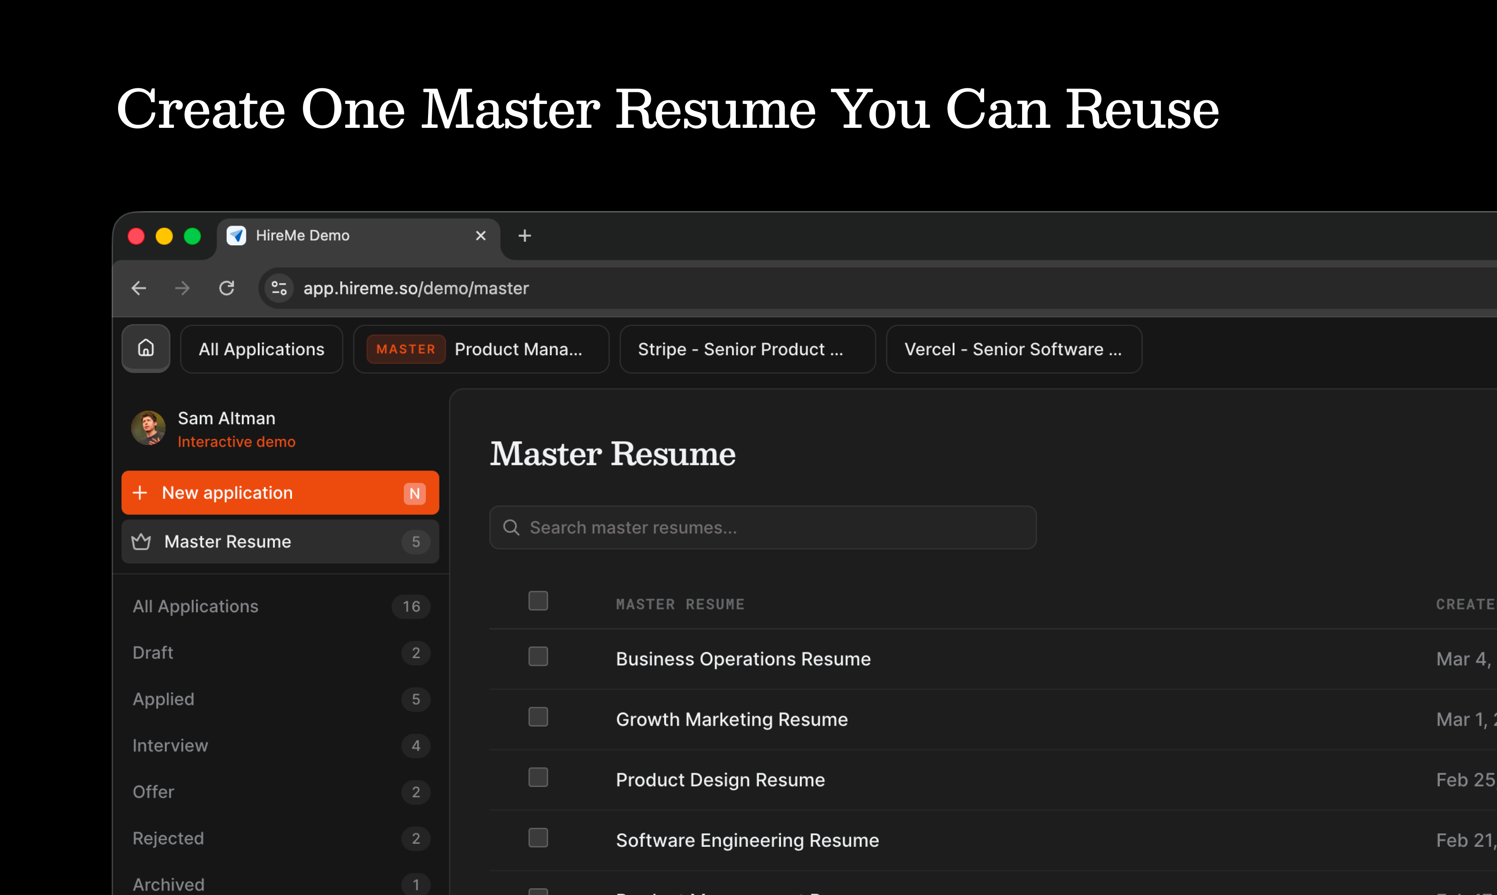The height and width of the screenshot is (895, 1497).
Task: Click the browser forward arrow
Action: (183, 288)
